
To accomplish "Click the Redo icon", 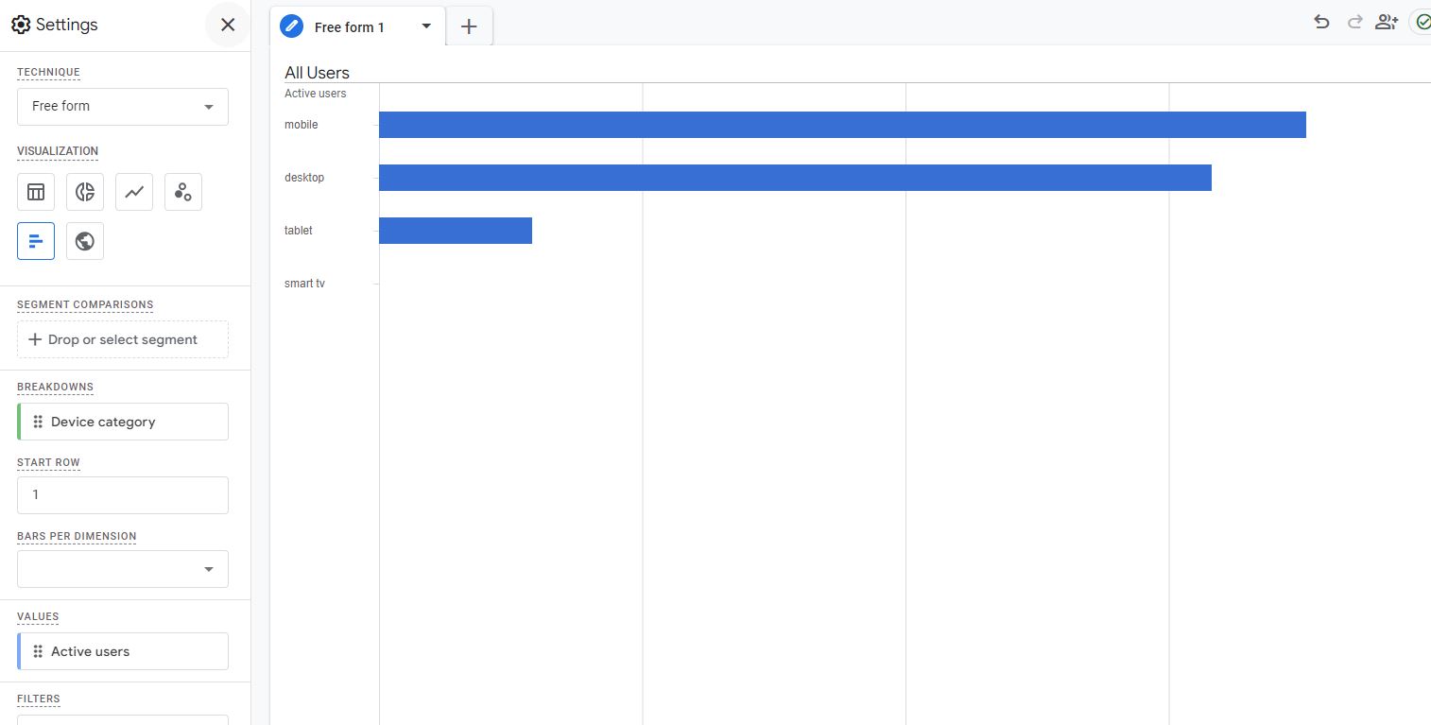I will (1353, 21).
